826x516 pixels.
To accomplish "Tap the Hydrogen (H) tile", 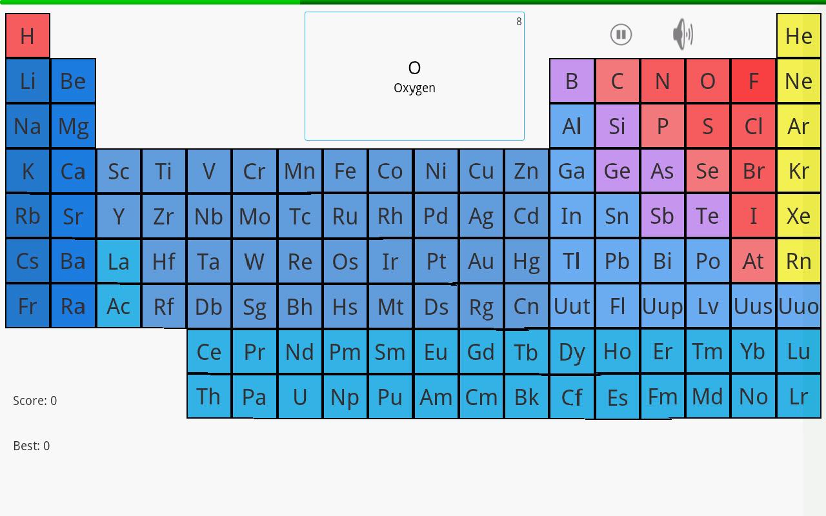I will 28,35.
